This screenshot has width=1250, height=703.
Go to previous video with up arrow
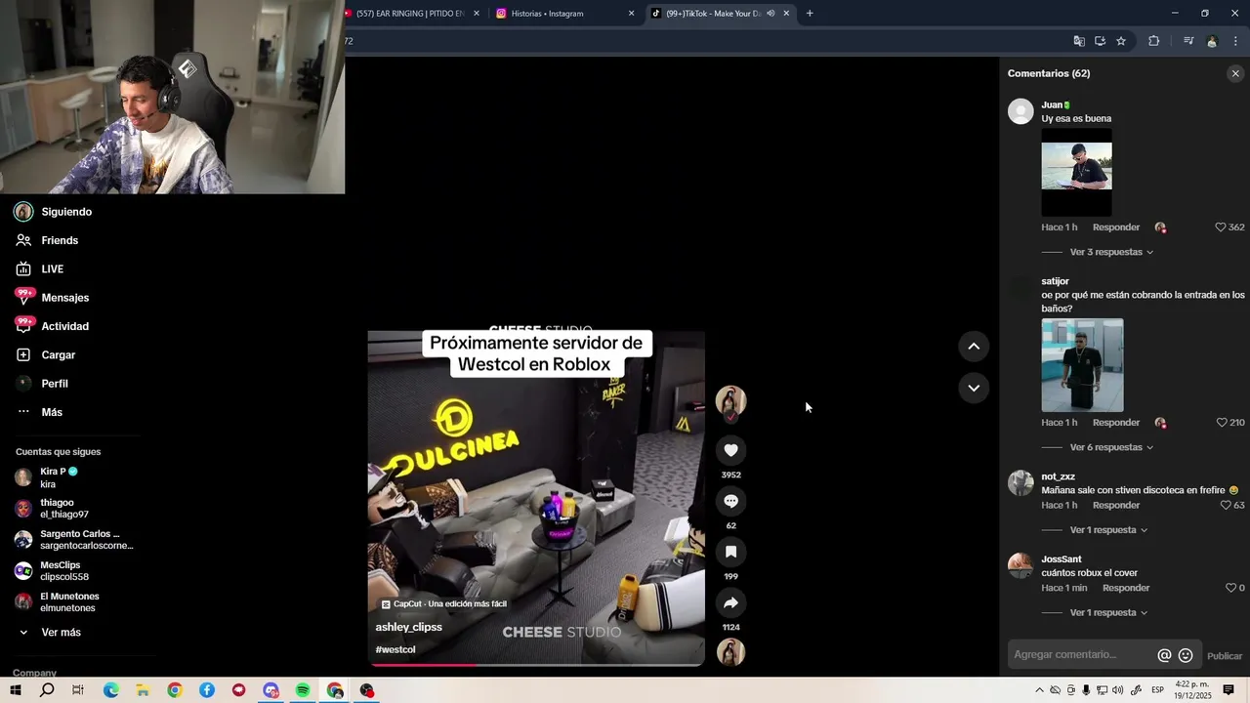(974, 347)
